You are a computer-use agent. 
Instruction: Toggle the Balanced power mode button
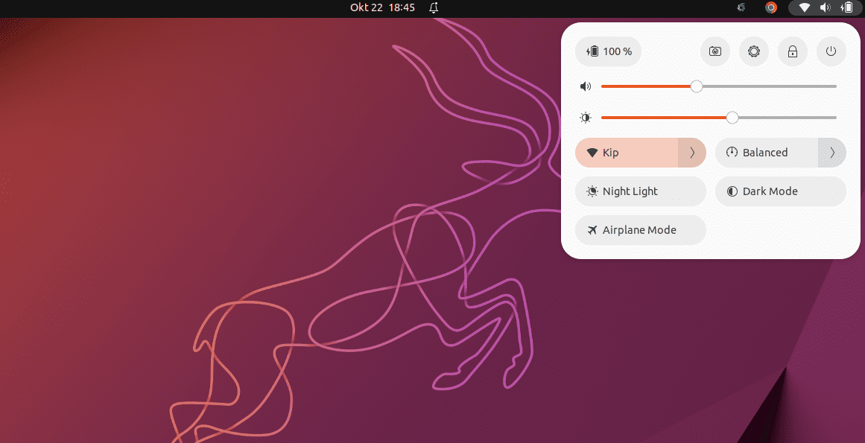(x=766, y=153)
